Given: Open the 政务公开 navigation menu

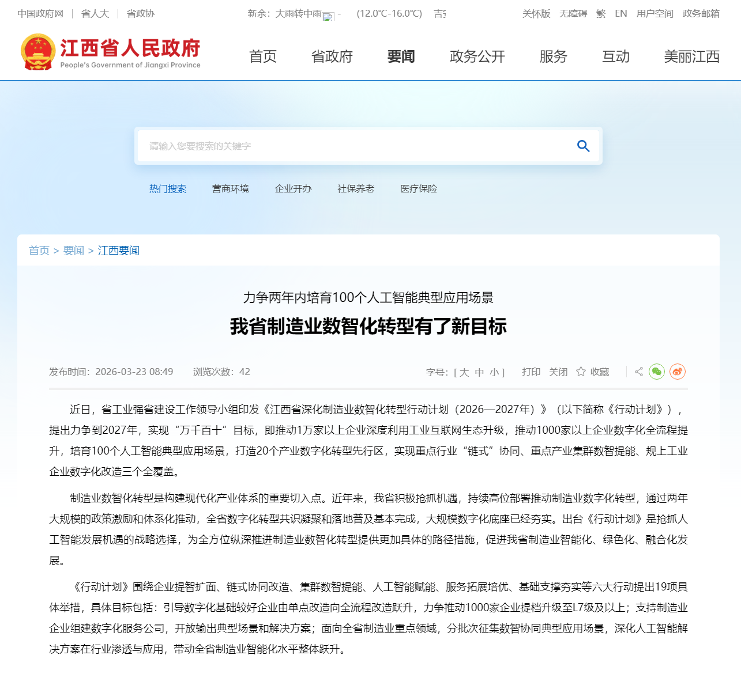Looking at the screenshot, I should [477, 56].
